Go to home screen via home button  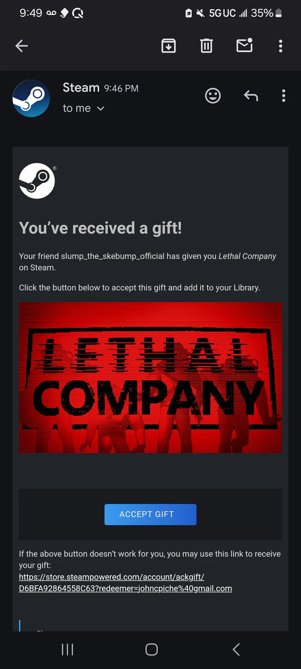[x=152, y=650]
